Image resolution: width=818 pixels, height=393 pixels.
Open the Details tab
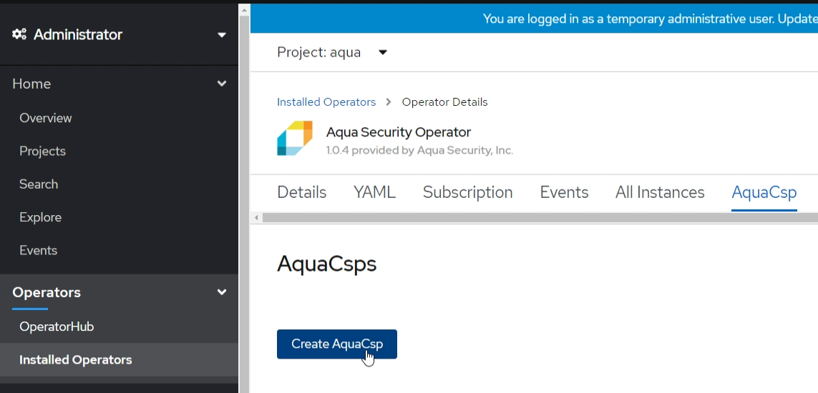tap(301, 193)
